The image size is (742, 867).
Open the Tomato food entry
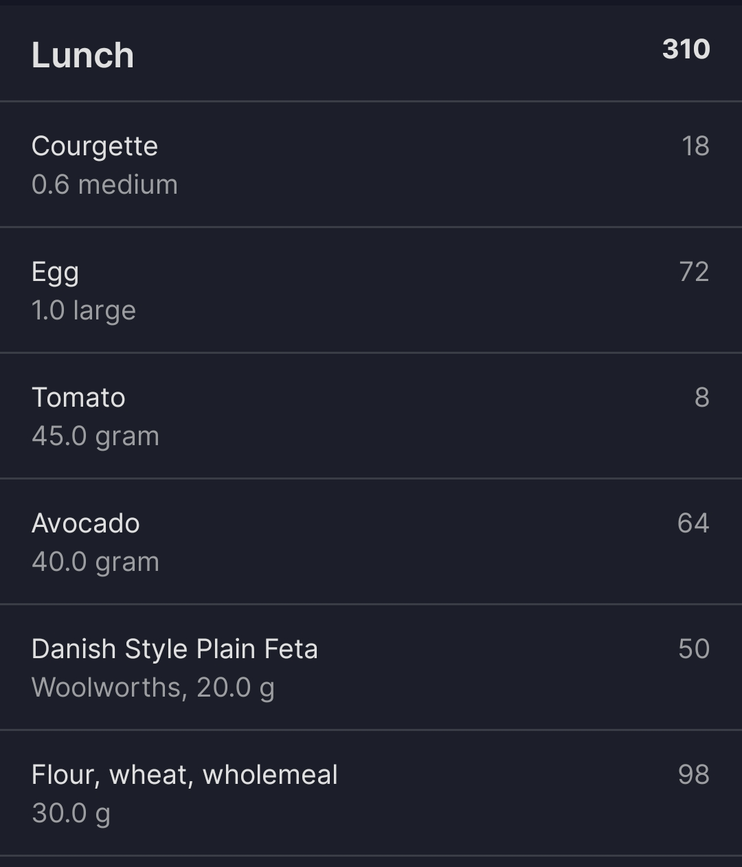(371, 416)
